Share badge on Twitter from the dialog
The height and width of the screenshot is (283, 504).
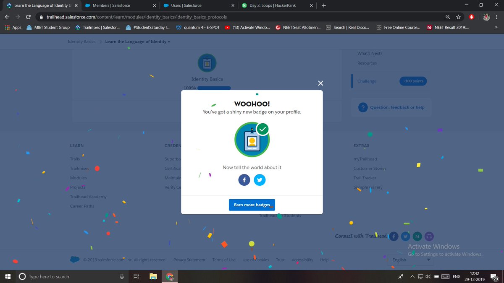click(x=260, y=180)
